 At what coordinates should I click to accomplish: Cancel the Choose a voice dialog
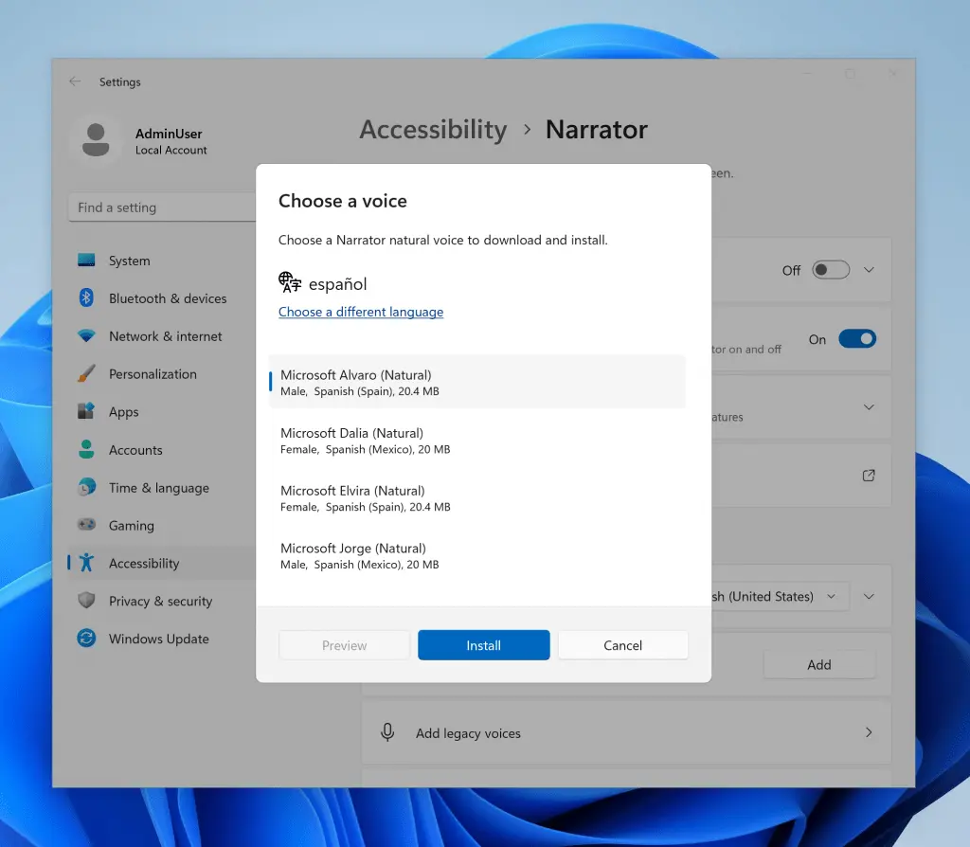(x=622, y=645)
